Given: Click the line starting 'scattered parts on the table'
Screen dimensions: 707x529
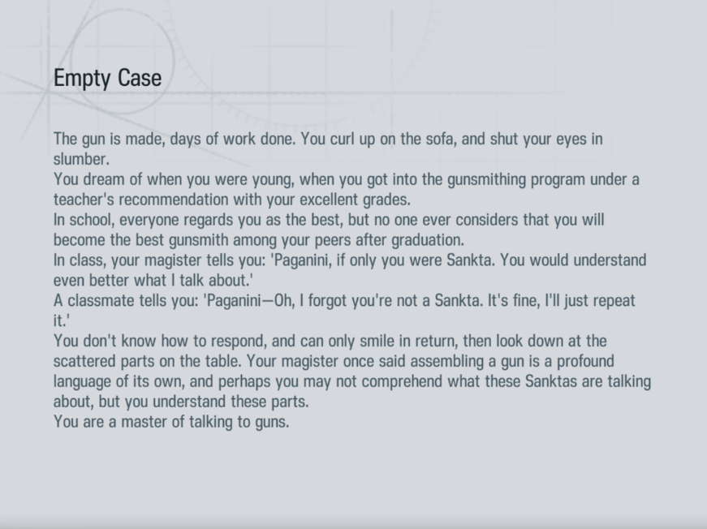Looking at the screenshot, I should (334, 361).
